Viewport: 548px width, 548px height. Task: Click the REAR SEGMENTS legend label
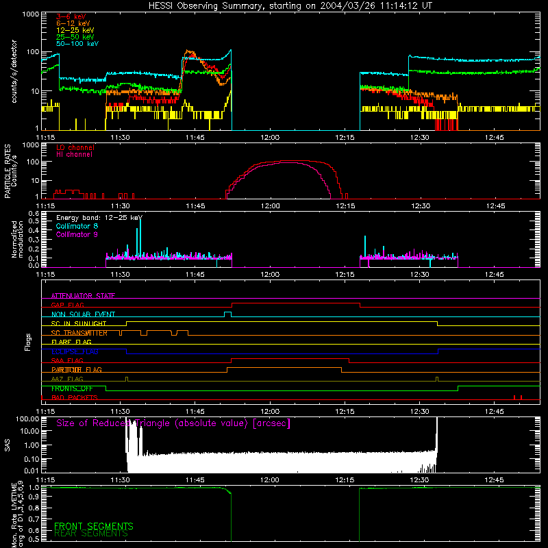(91, 533)
